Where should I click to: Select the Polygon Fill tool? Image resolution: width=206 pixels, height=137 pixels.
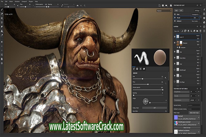click(2, 22)
